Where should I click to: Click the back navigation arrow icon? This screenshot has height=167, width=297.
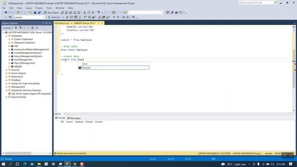(x=6, y=13)
